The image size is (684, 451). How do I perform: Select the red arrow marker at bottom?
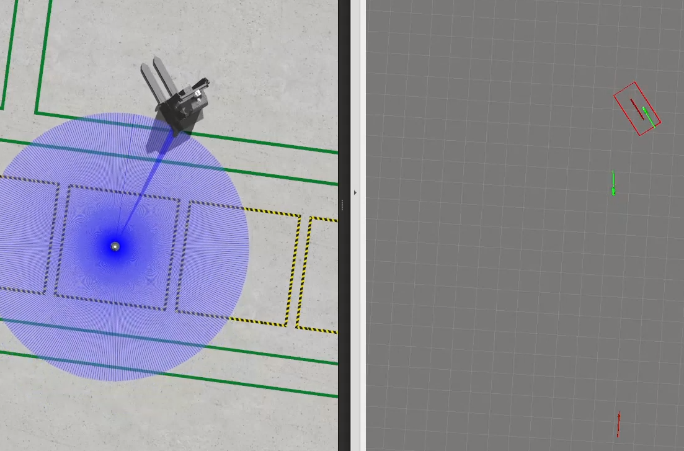[618, 424]
